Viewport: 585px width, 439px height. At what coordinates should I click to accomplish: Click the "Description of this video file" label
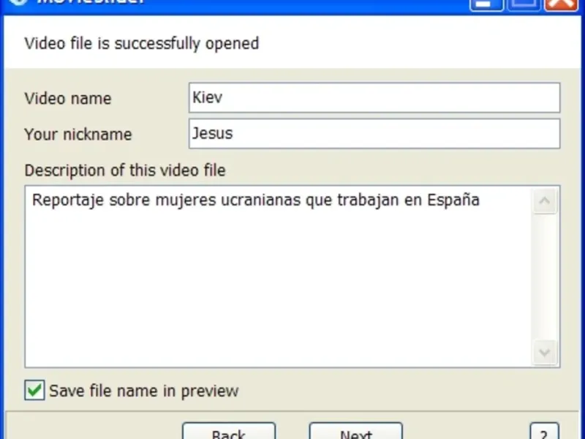pyautogui.click(x=125, y=170)
